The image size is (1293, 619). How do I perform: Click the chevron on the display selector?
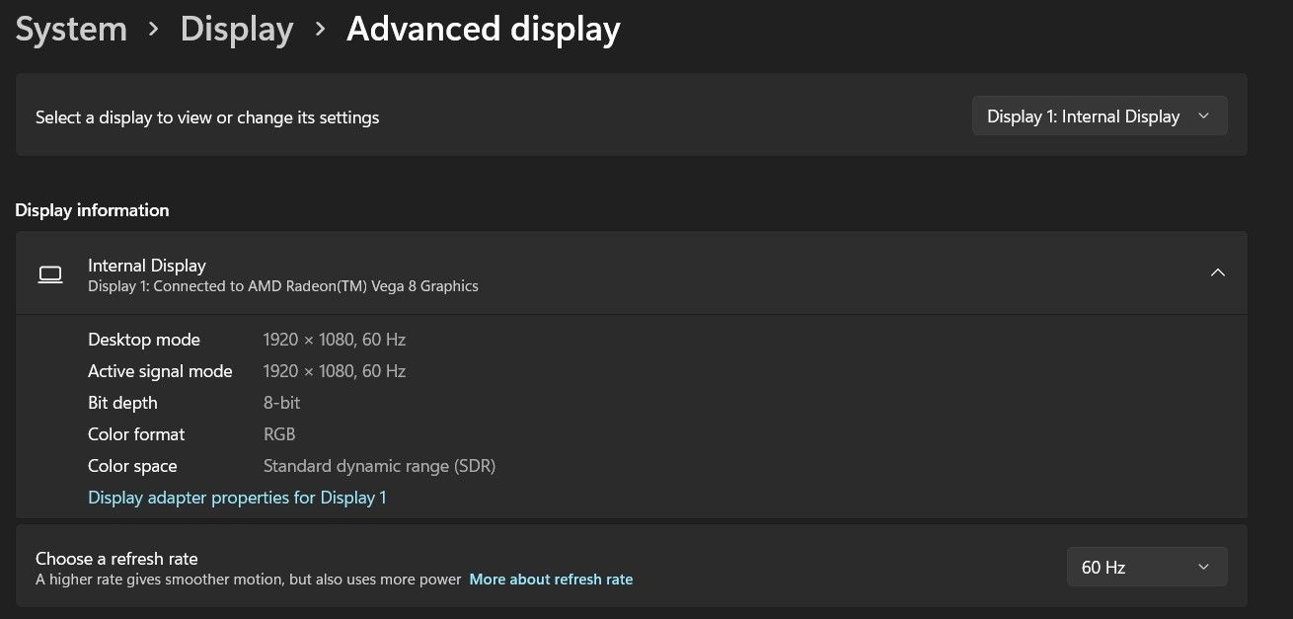(1203, 116)
